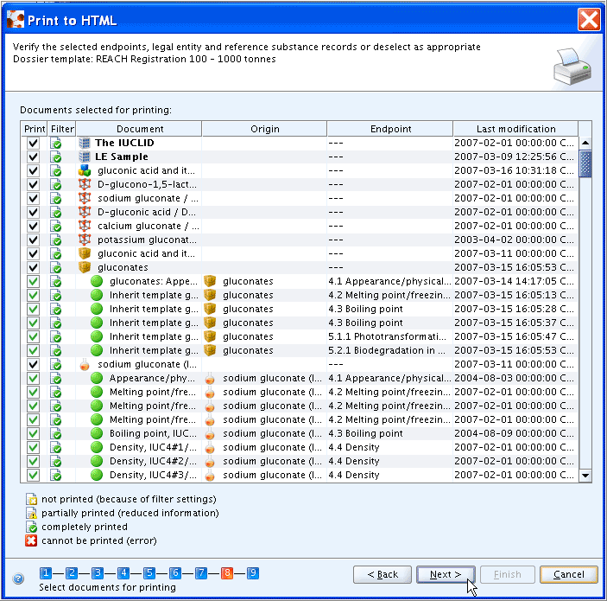607x601 pixels.
Task: Go to wizard step 5
Action: click(x=149, y=572)
